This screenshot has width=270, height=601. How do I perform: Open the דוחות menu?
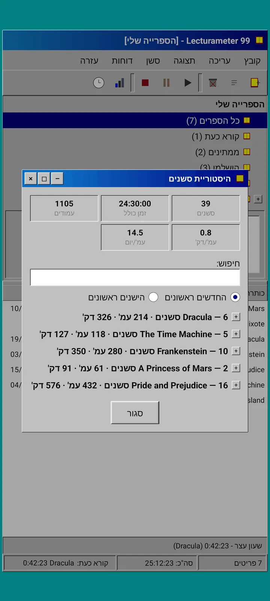click(122, 61)
